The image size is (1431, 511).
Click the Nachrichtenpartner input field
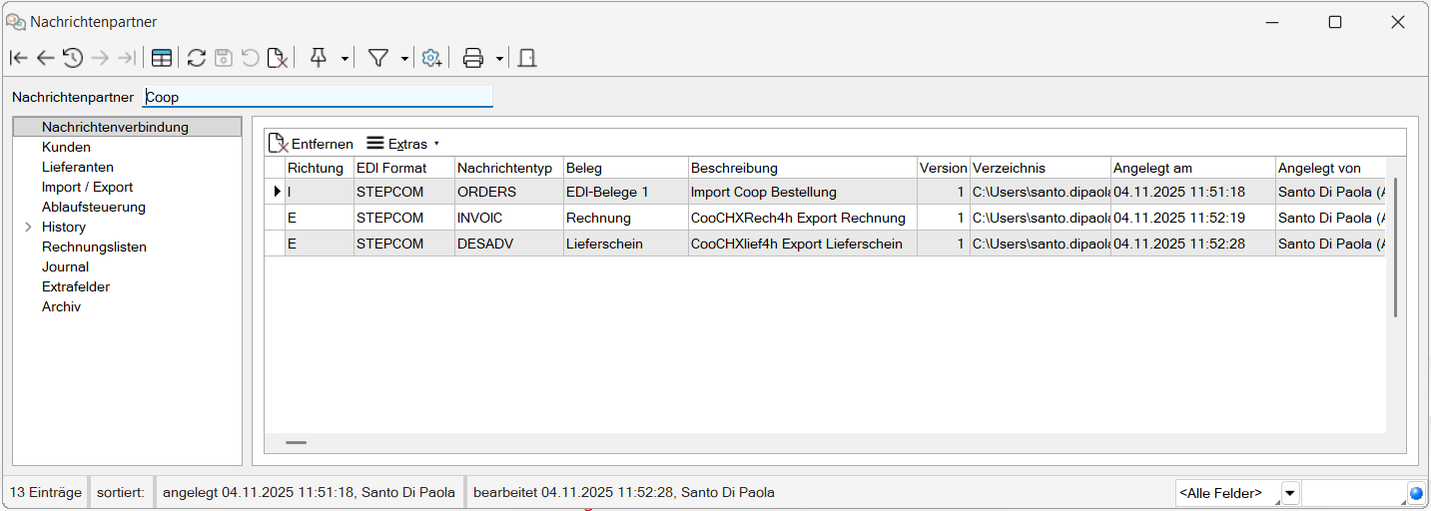318,97
